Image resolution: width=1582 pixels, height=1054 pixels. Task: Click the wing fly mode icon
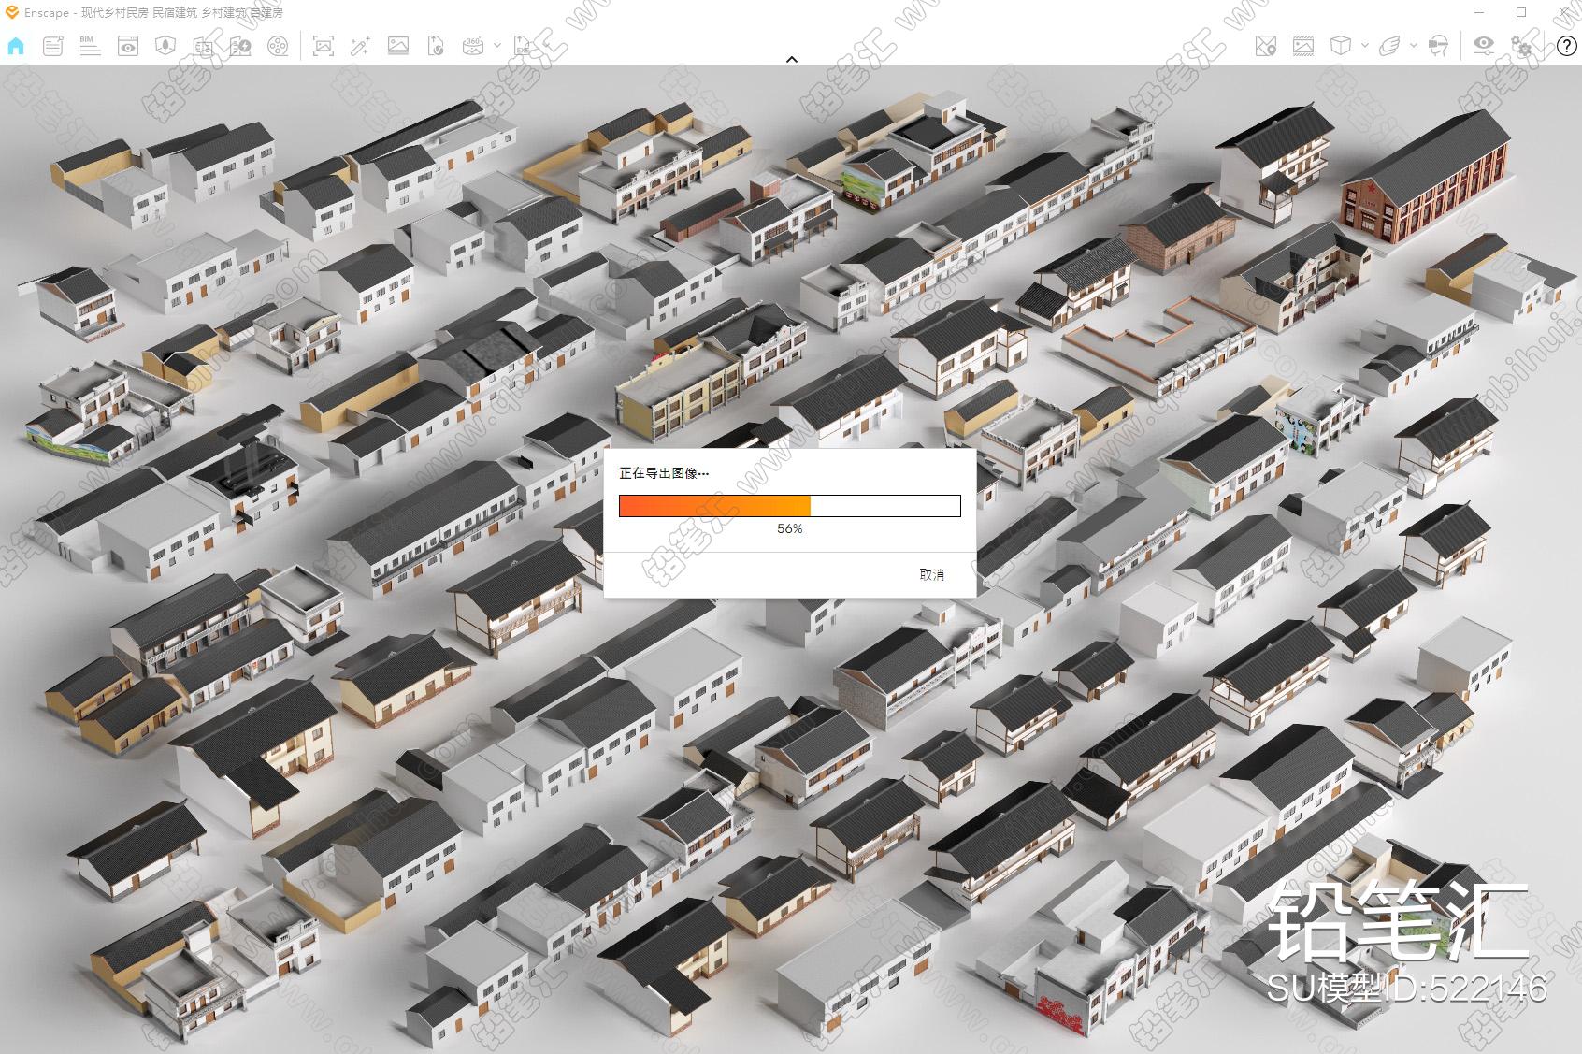point(1390,45)
